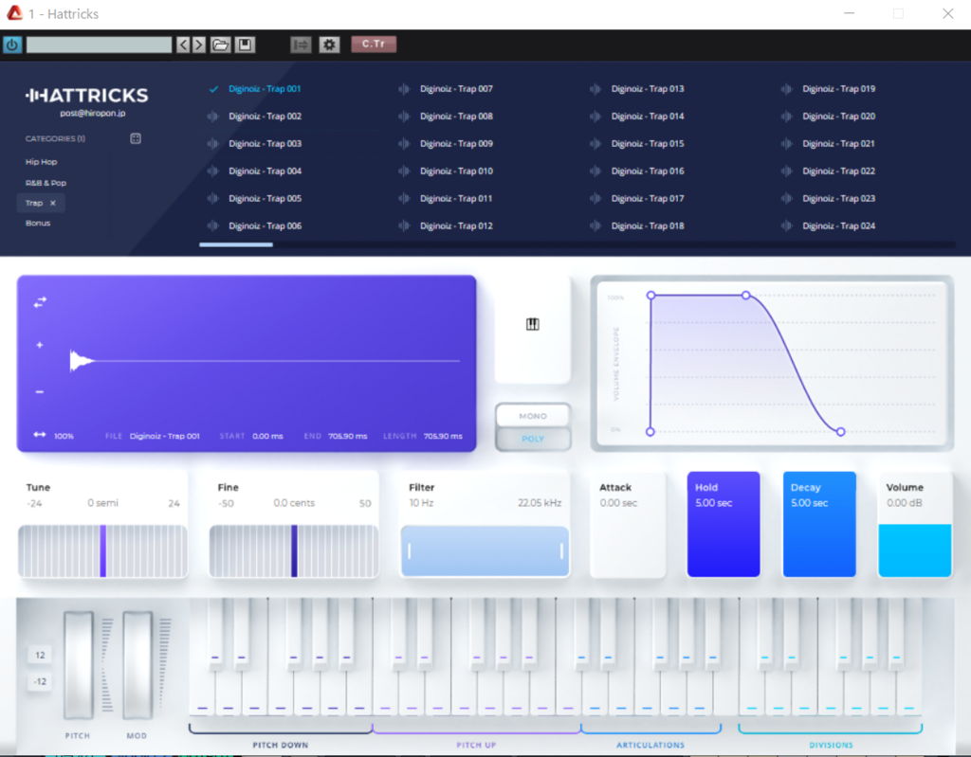Save preset with floppy disk icon
Image resolution: width=971 pixels, height=757 pixels.
click(246, 45)
